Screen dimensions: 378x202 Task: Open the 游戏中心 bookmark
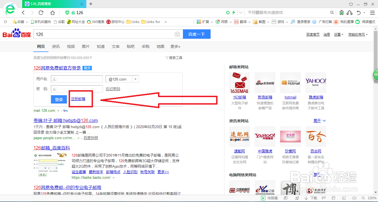point(116,22)
